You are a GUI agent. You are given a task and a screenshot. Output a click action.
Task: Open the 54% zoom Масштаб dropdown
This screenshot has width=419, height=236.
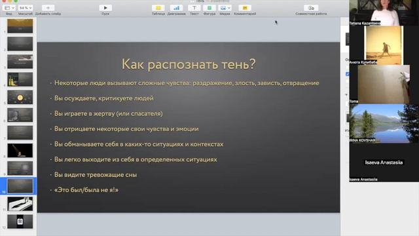pyautogui.click(x=26, y=8)
